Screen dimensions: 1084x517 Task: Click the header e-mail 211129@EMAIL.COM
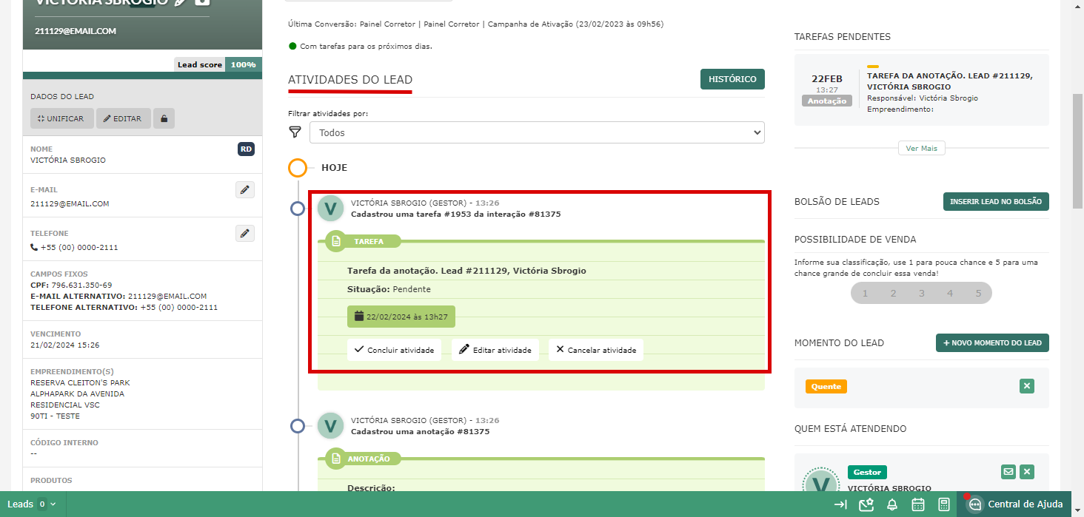coord(76,31)
